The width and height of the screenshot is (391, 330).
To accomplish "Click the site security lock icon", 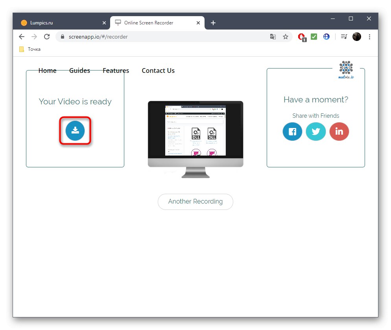I will (x=62, y=36).
